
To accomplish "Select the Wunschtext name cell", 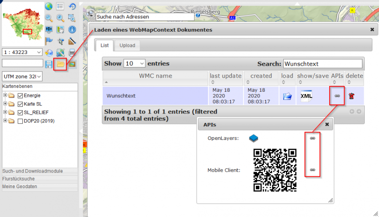I will (155, 95).
